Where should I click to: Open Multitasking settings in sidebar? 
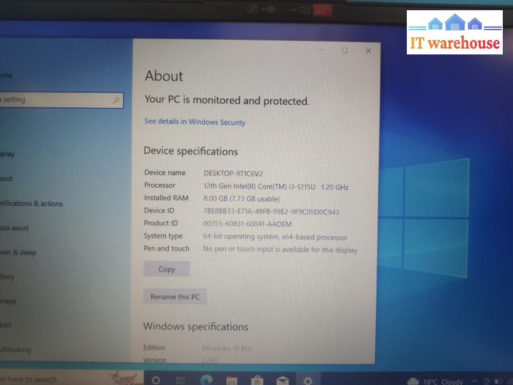(x=15, y=350)
